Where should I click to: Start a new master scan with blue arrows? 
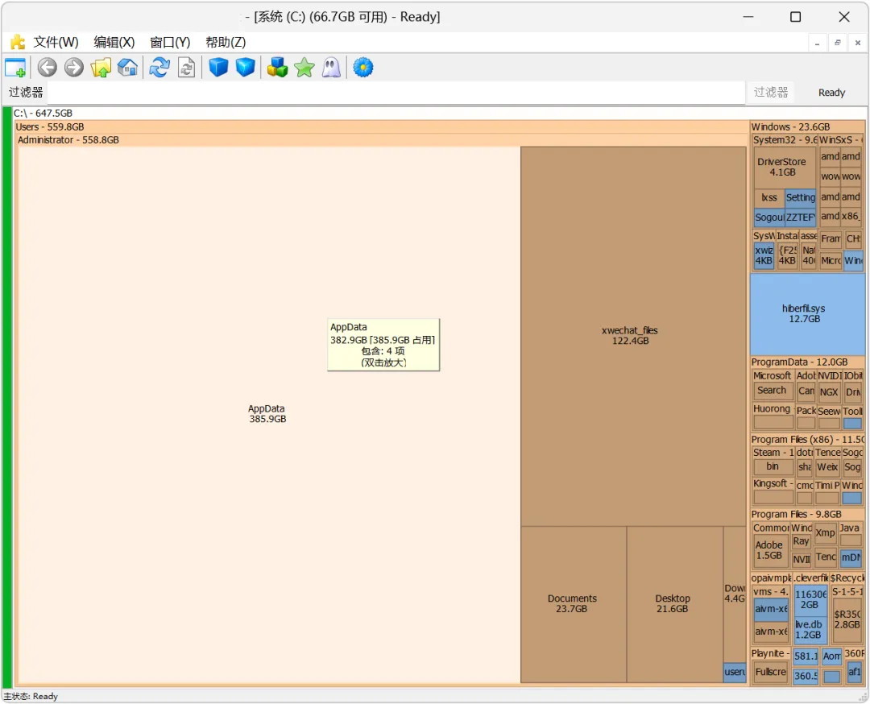point(159,68)
